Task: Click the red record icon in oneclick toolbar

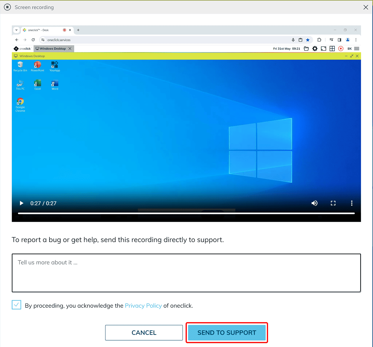Action: [341, 49]
